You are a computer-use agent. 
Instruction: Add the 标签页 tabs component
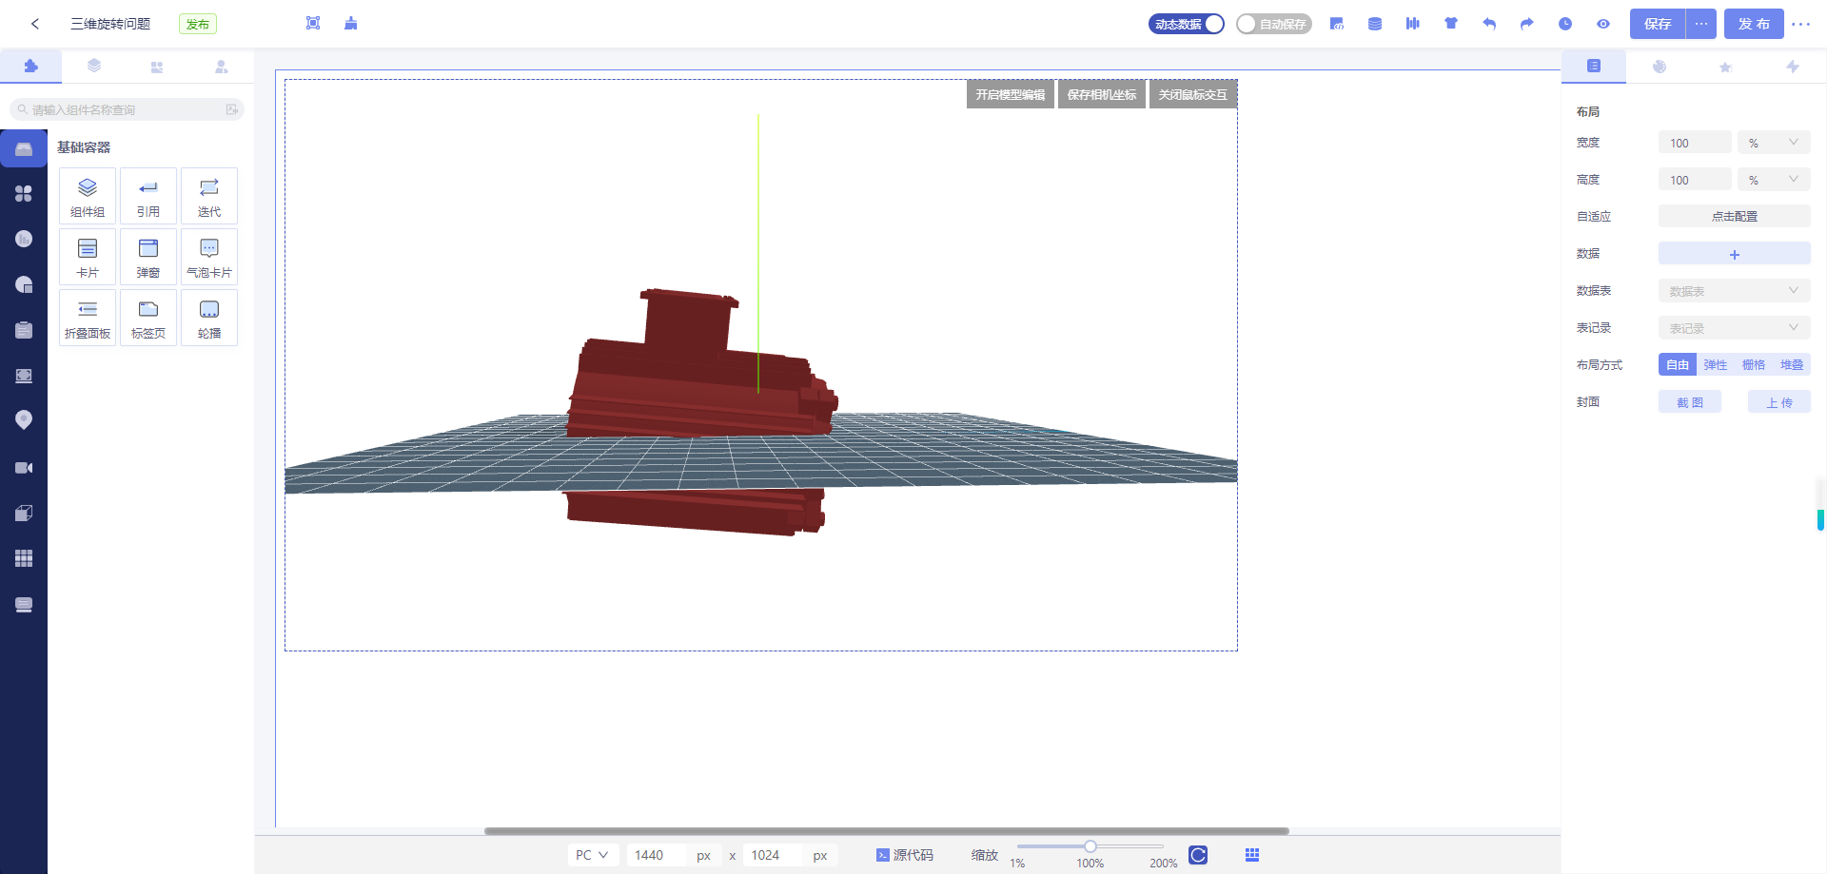(x=148, y=318)
